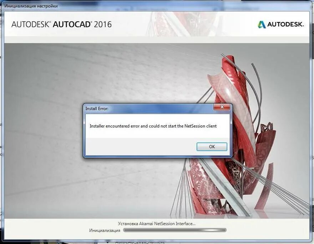The height and width of the screenshot is (244, 314).
Task: Click the Autodesk logo in the header
Action: pyautogui.click(x=280, y=24)
